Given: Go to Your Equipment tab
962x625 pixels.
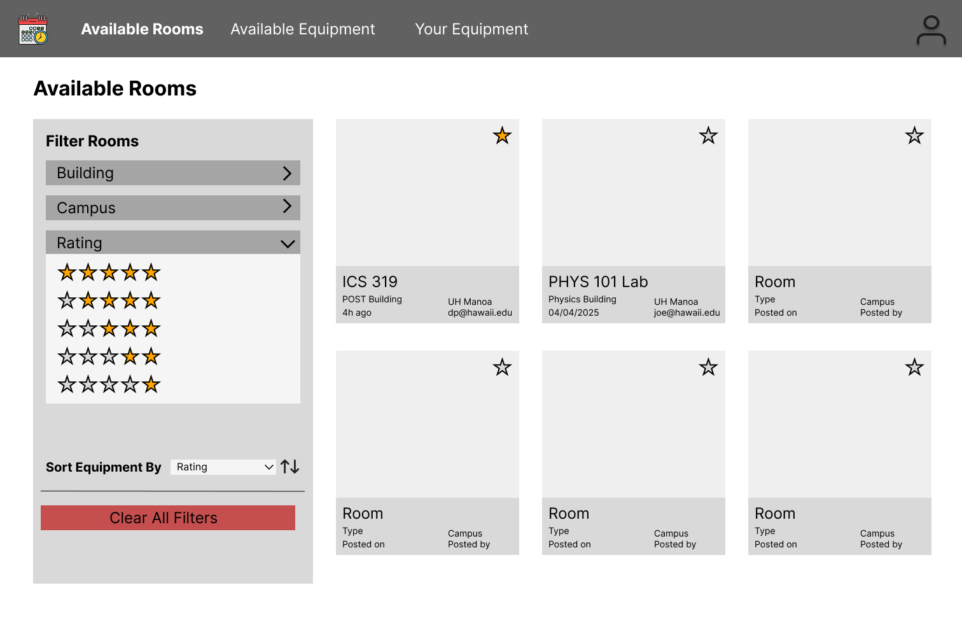Looking at the screenshot, I should (471, 29).
